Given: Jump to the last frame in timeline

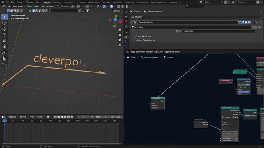Looking at the screenshot, I should click(72, 117).
